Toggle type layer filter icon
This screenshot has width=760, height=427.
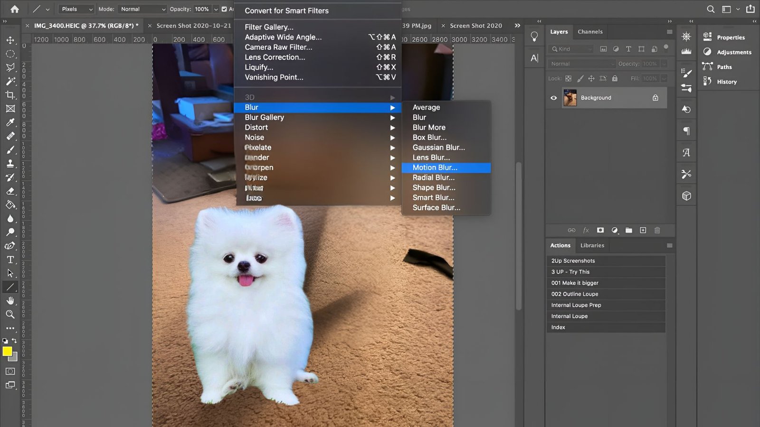628,49
